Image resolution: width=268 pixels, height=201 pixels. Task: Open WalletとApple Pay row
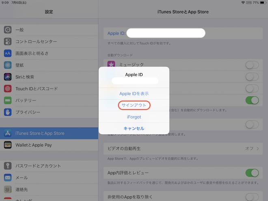49,145
